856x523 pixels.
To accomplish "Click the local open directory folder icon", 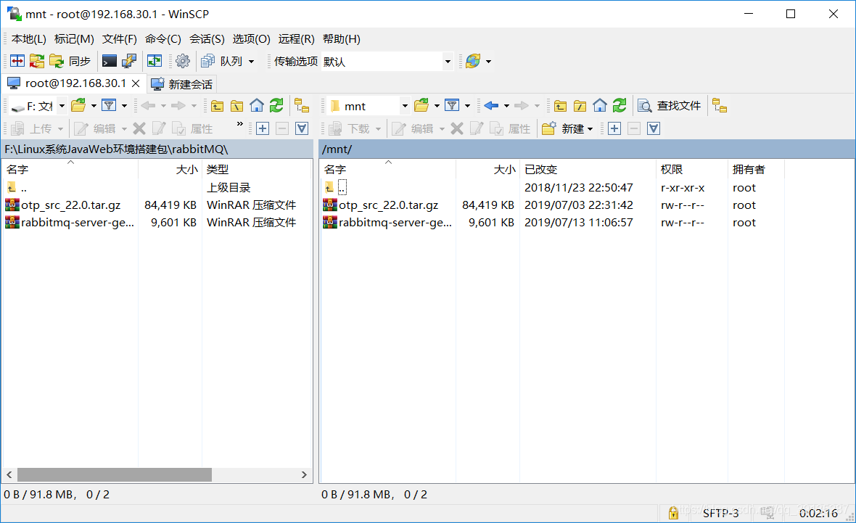I will 78,105.
